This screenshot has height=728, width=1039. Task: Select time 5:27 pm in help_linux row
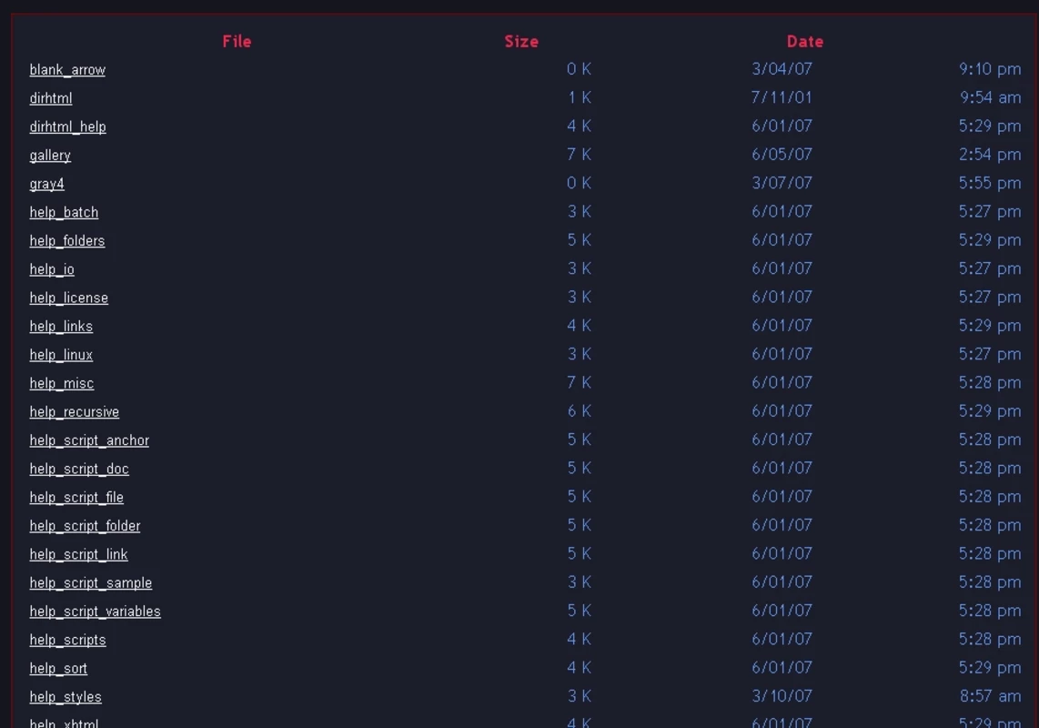click(x=990, y=354)
